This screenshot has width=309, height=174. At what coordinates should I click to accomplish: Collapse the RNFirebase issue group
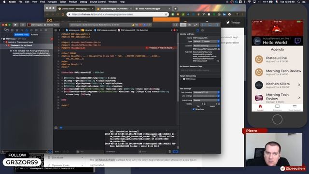(x=2, y=39)
